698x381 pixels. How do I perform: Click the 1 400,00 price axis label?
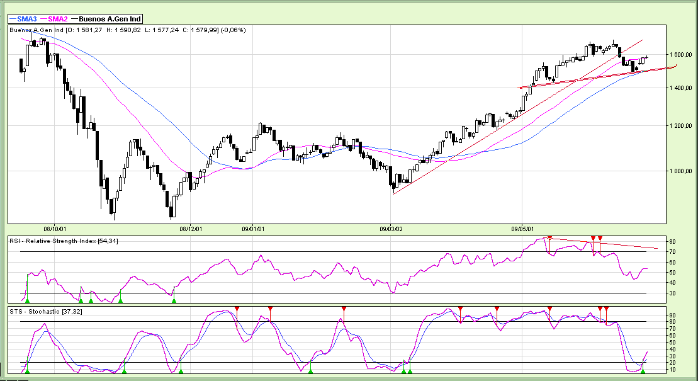(680, 88)
